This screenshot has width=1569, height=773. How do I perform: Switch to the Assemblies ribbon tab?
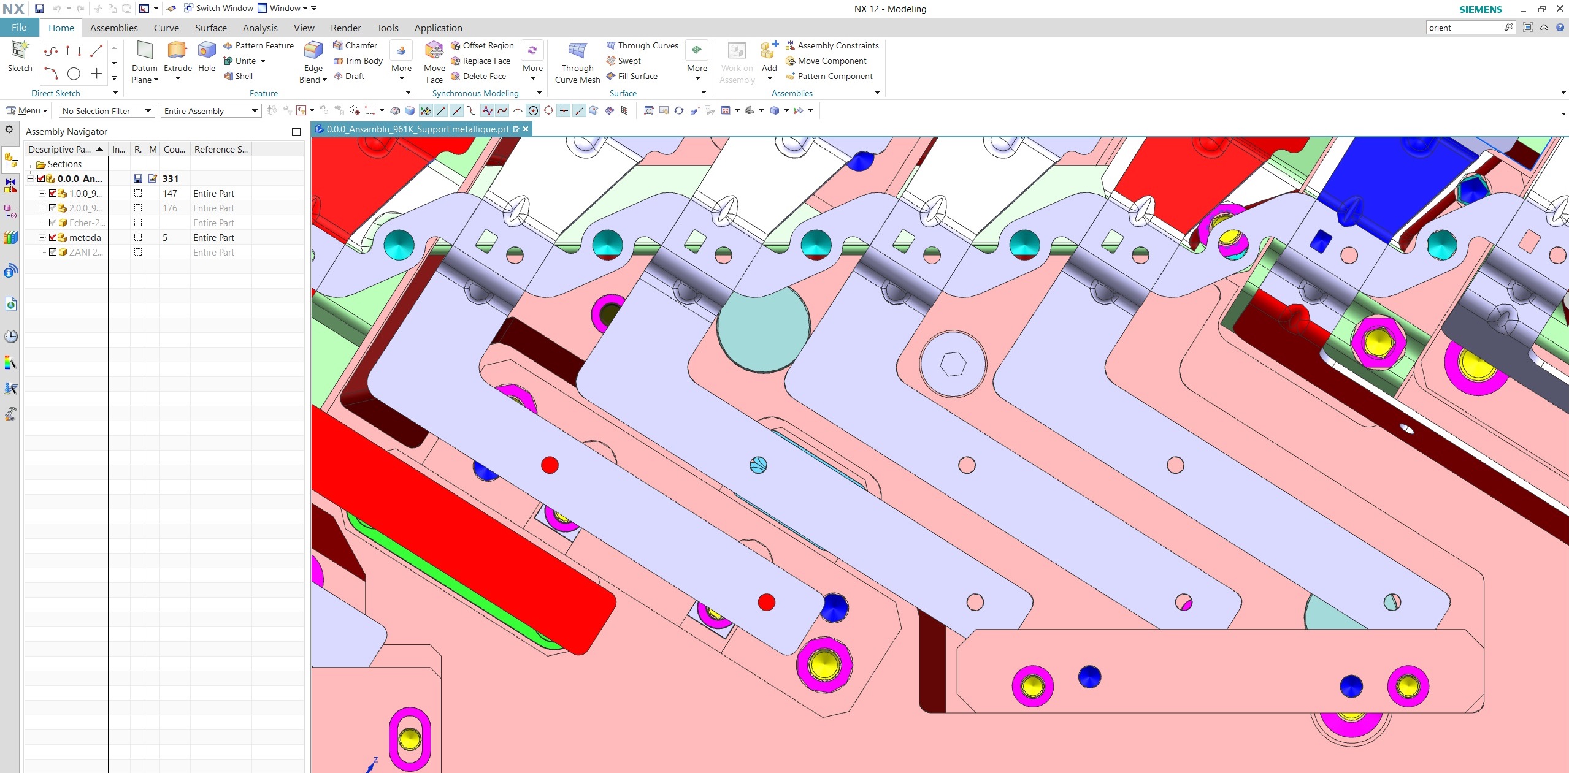click(x=113, y=28)
